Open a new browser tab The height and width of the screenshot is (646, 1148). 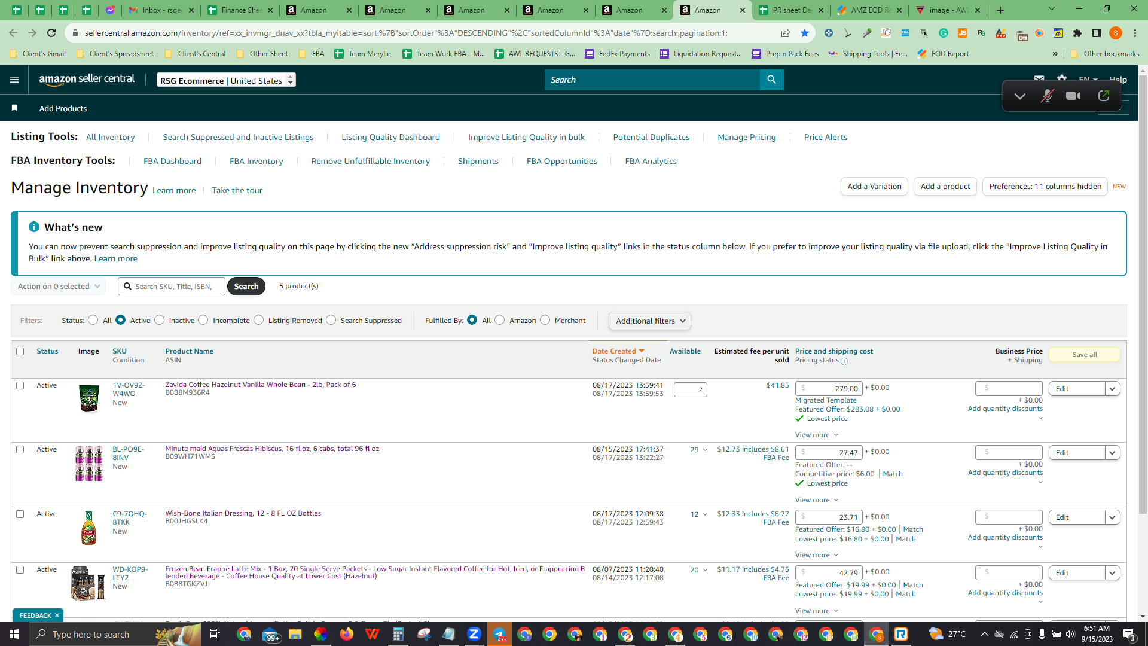coord(1000,10)
